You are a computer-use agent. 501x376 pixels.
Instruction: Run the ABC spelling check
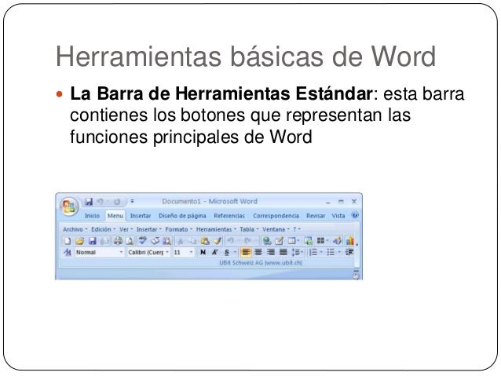[142, 240]
